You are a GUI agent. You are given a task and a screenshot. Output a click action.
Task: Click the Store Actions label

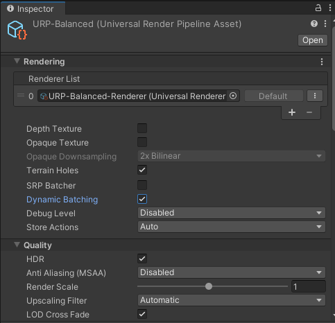[52, 227]
